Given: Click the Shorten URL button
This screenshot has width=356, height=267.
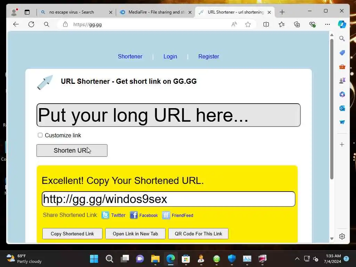Looking at the screenshot, I should [72, 150].
